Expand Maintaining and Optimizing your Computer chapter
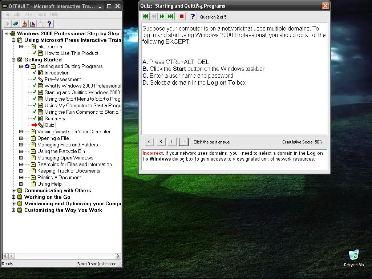Image resolution: width=372 pixels, height=279 pixels. tap(14, 203)
